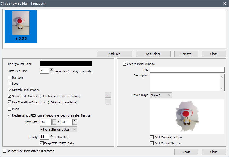Increase New Size height with up arrow
Image resolution: width=229 pixels, height=157 pixels.
[x=75, y=121]
